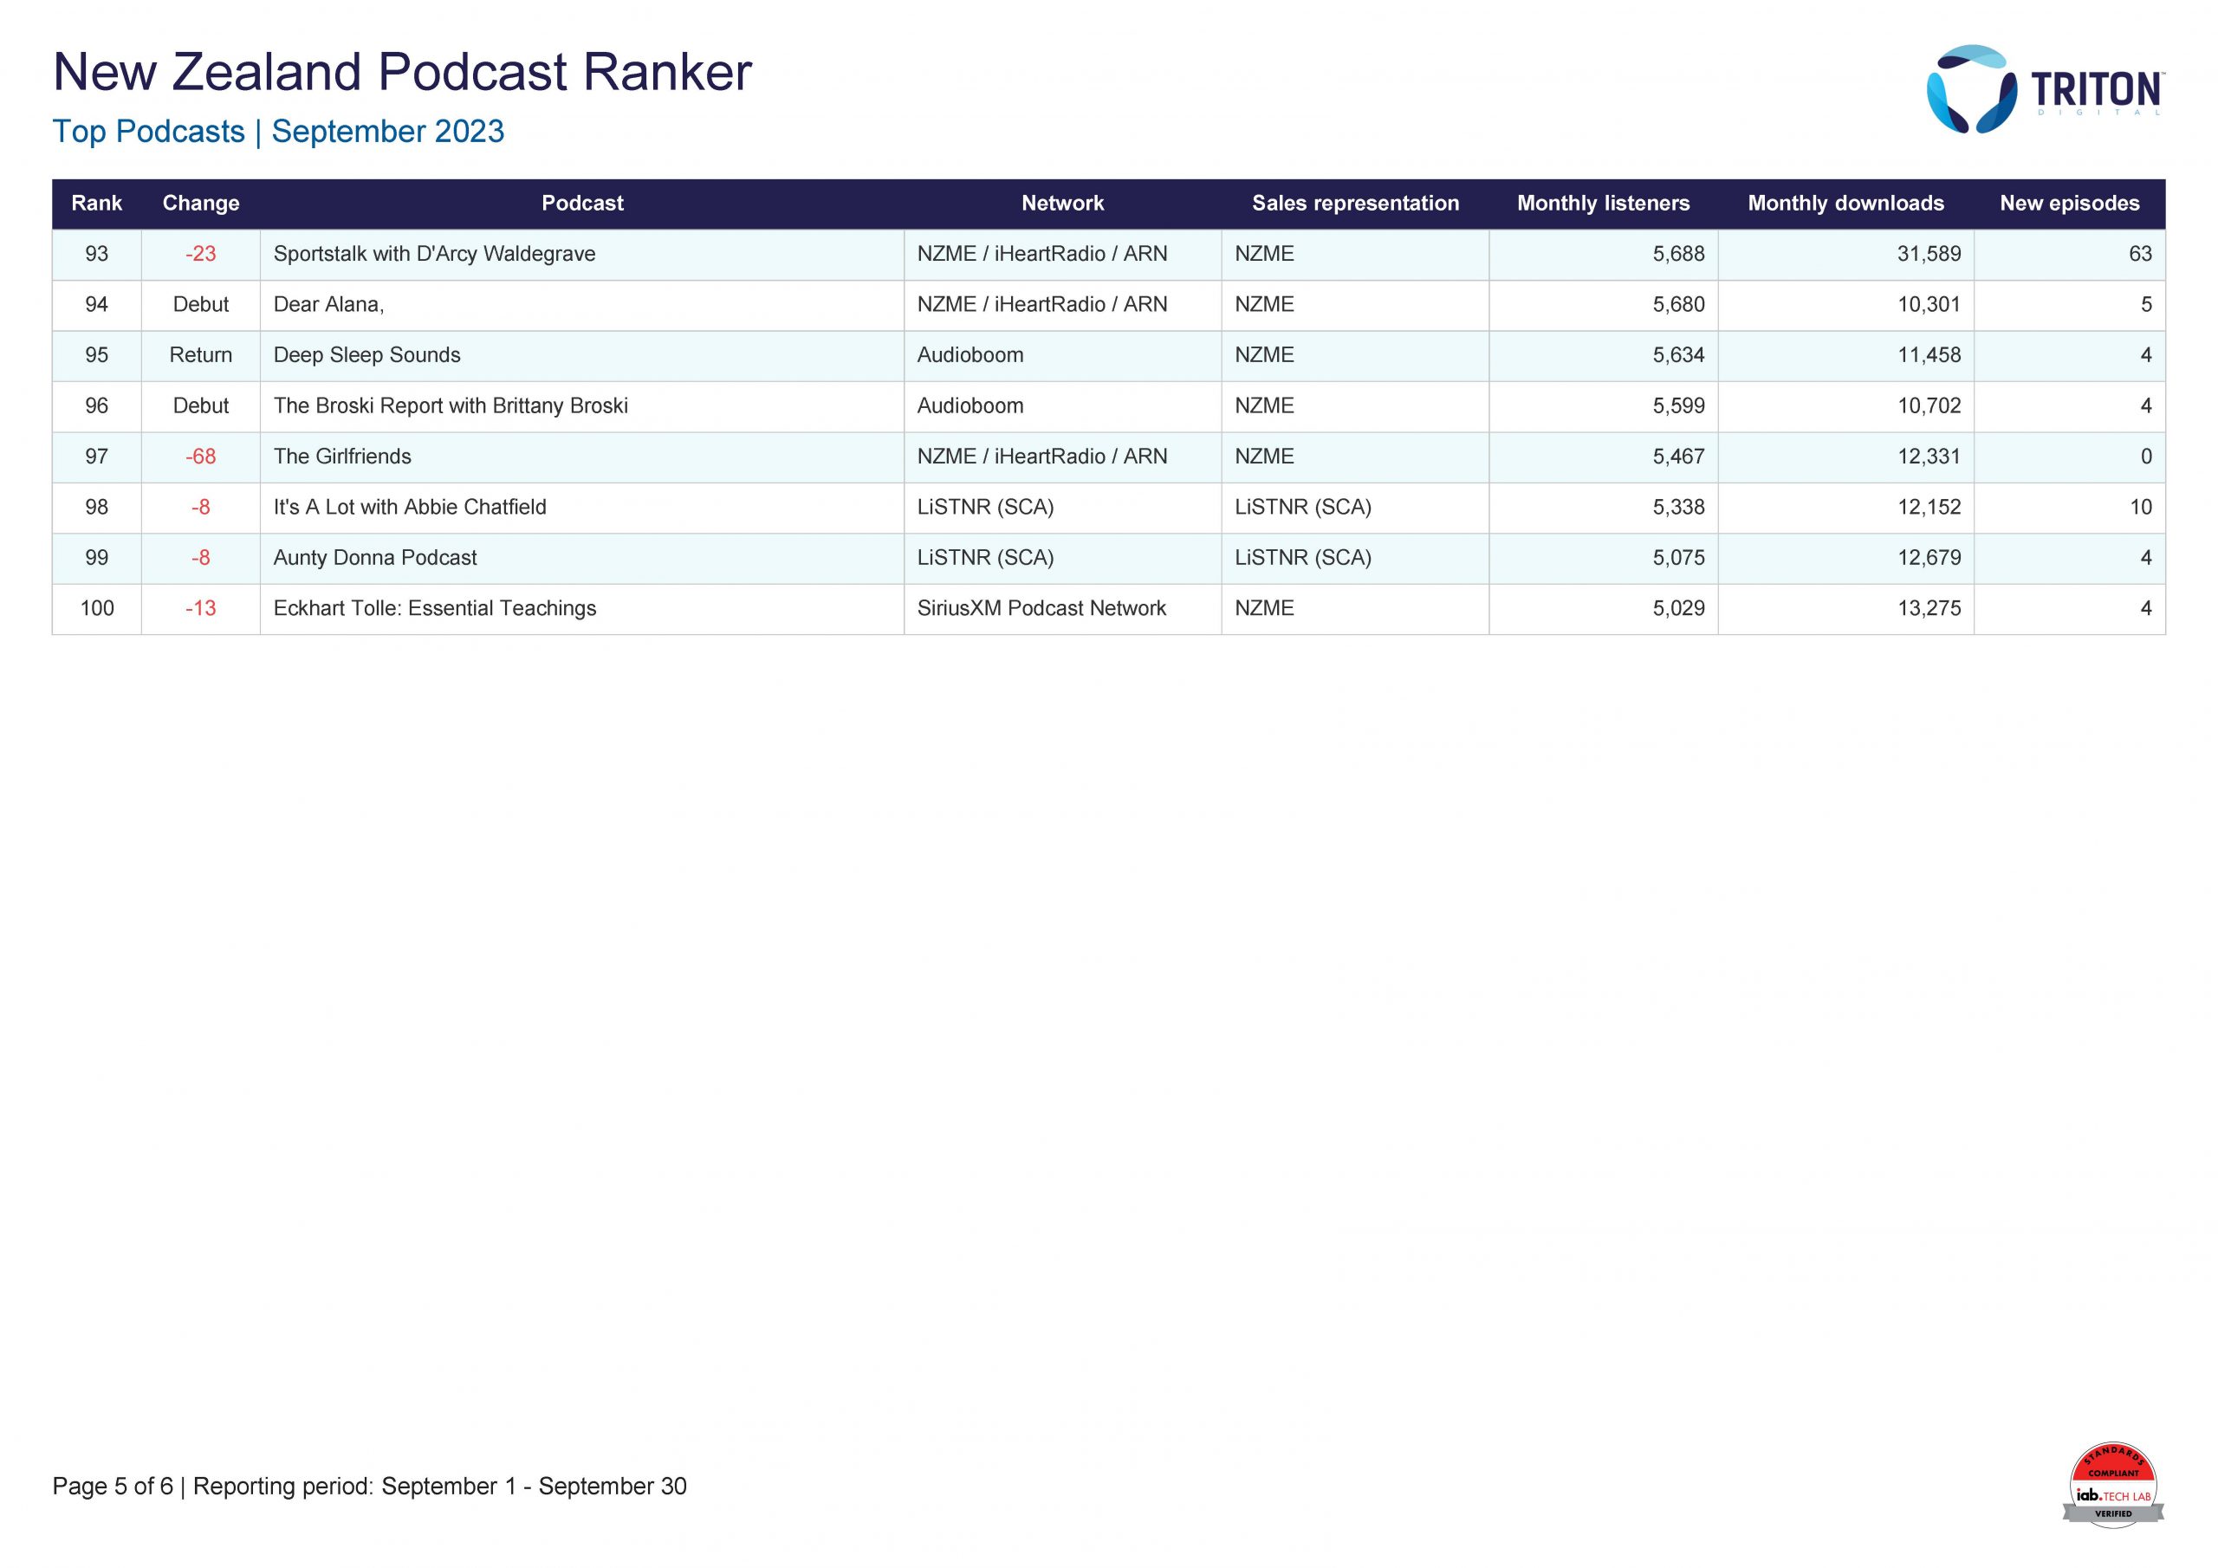Screen dimensions: 2218x1568
Task: Click the Top Podcasts September 2023 subtitle
Action: (x=278, y=132)
